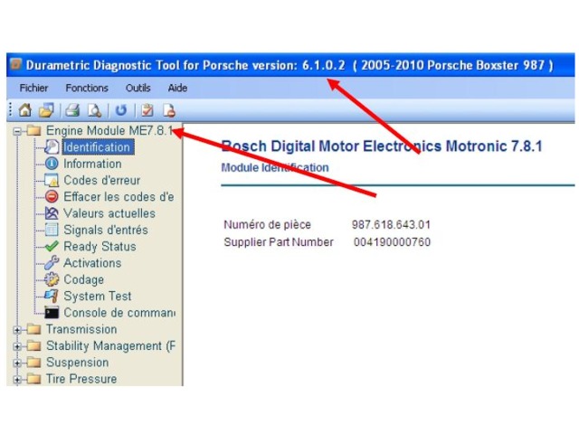This screenshot has height=434, width=579.
Task: Click the Engine Module folder icon
Action: click(33, 130)
